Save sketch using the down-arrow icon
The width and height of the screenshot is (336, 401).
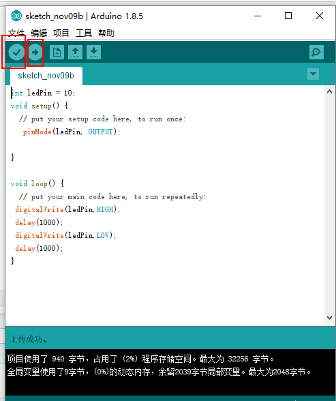(93, 52)
